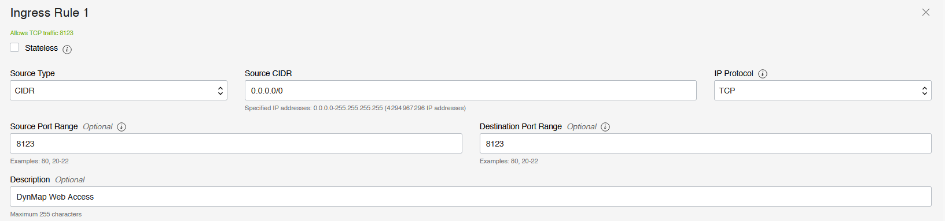
Task: Show info tooltip next to Stateless
Action: point(67,49)
